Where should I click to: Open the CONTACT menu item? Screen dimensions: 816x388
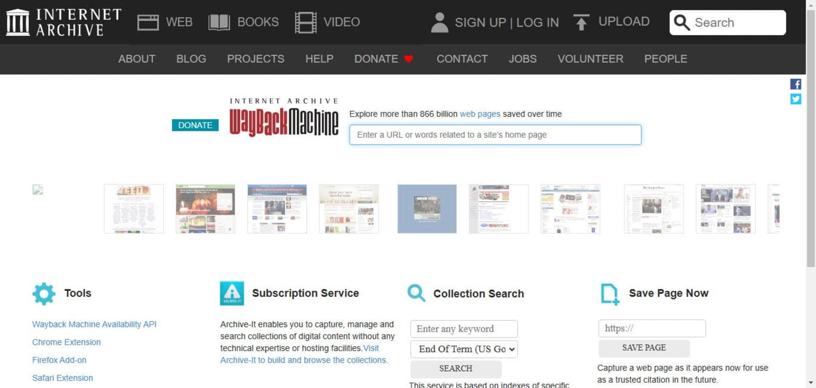[x=462, y=59]
